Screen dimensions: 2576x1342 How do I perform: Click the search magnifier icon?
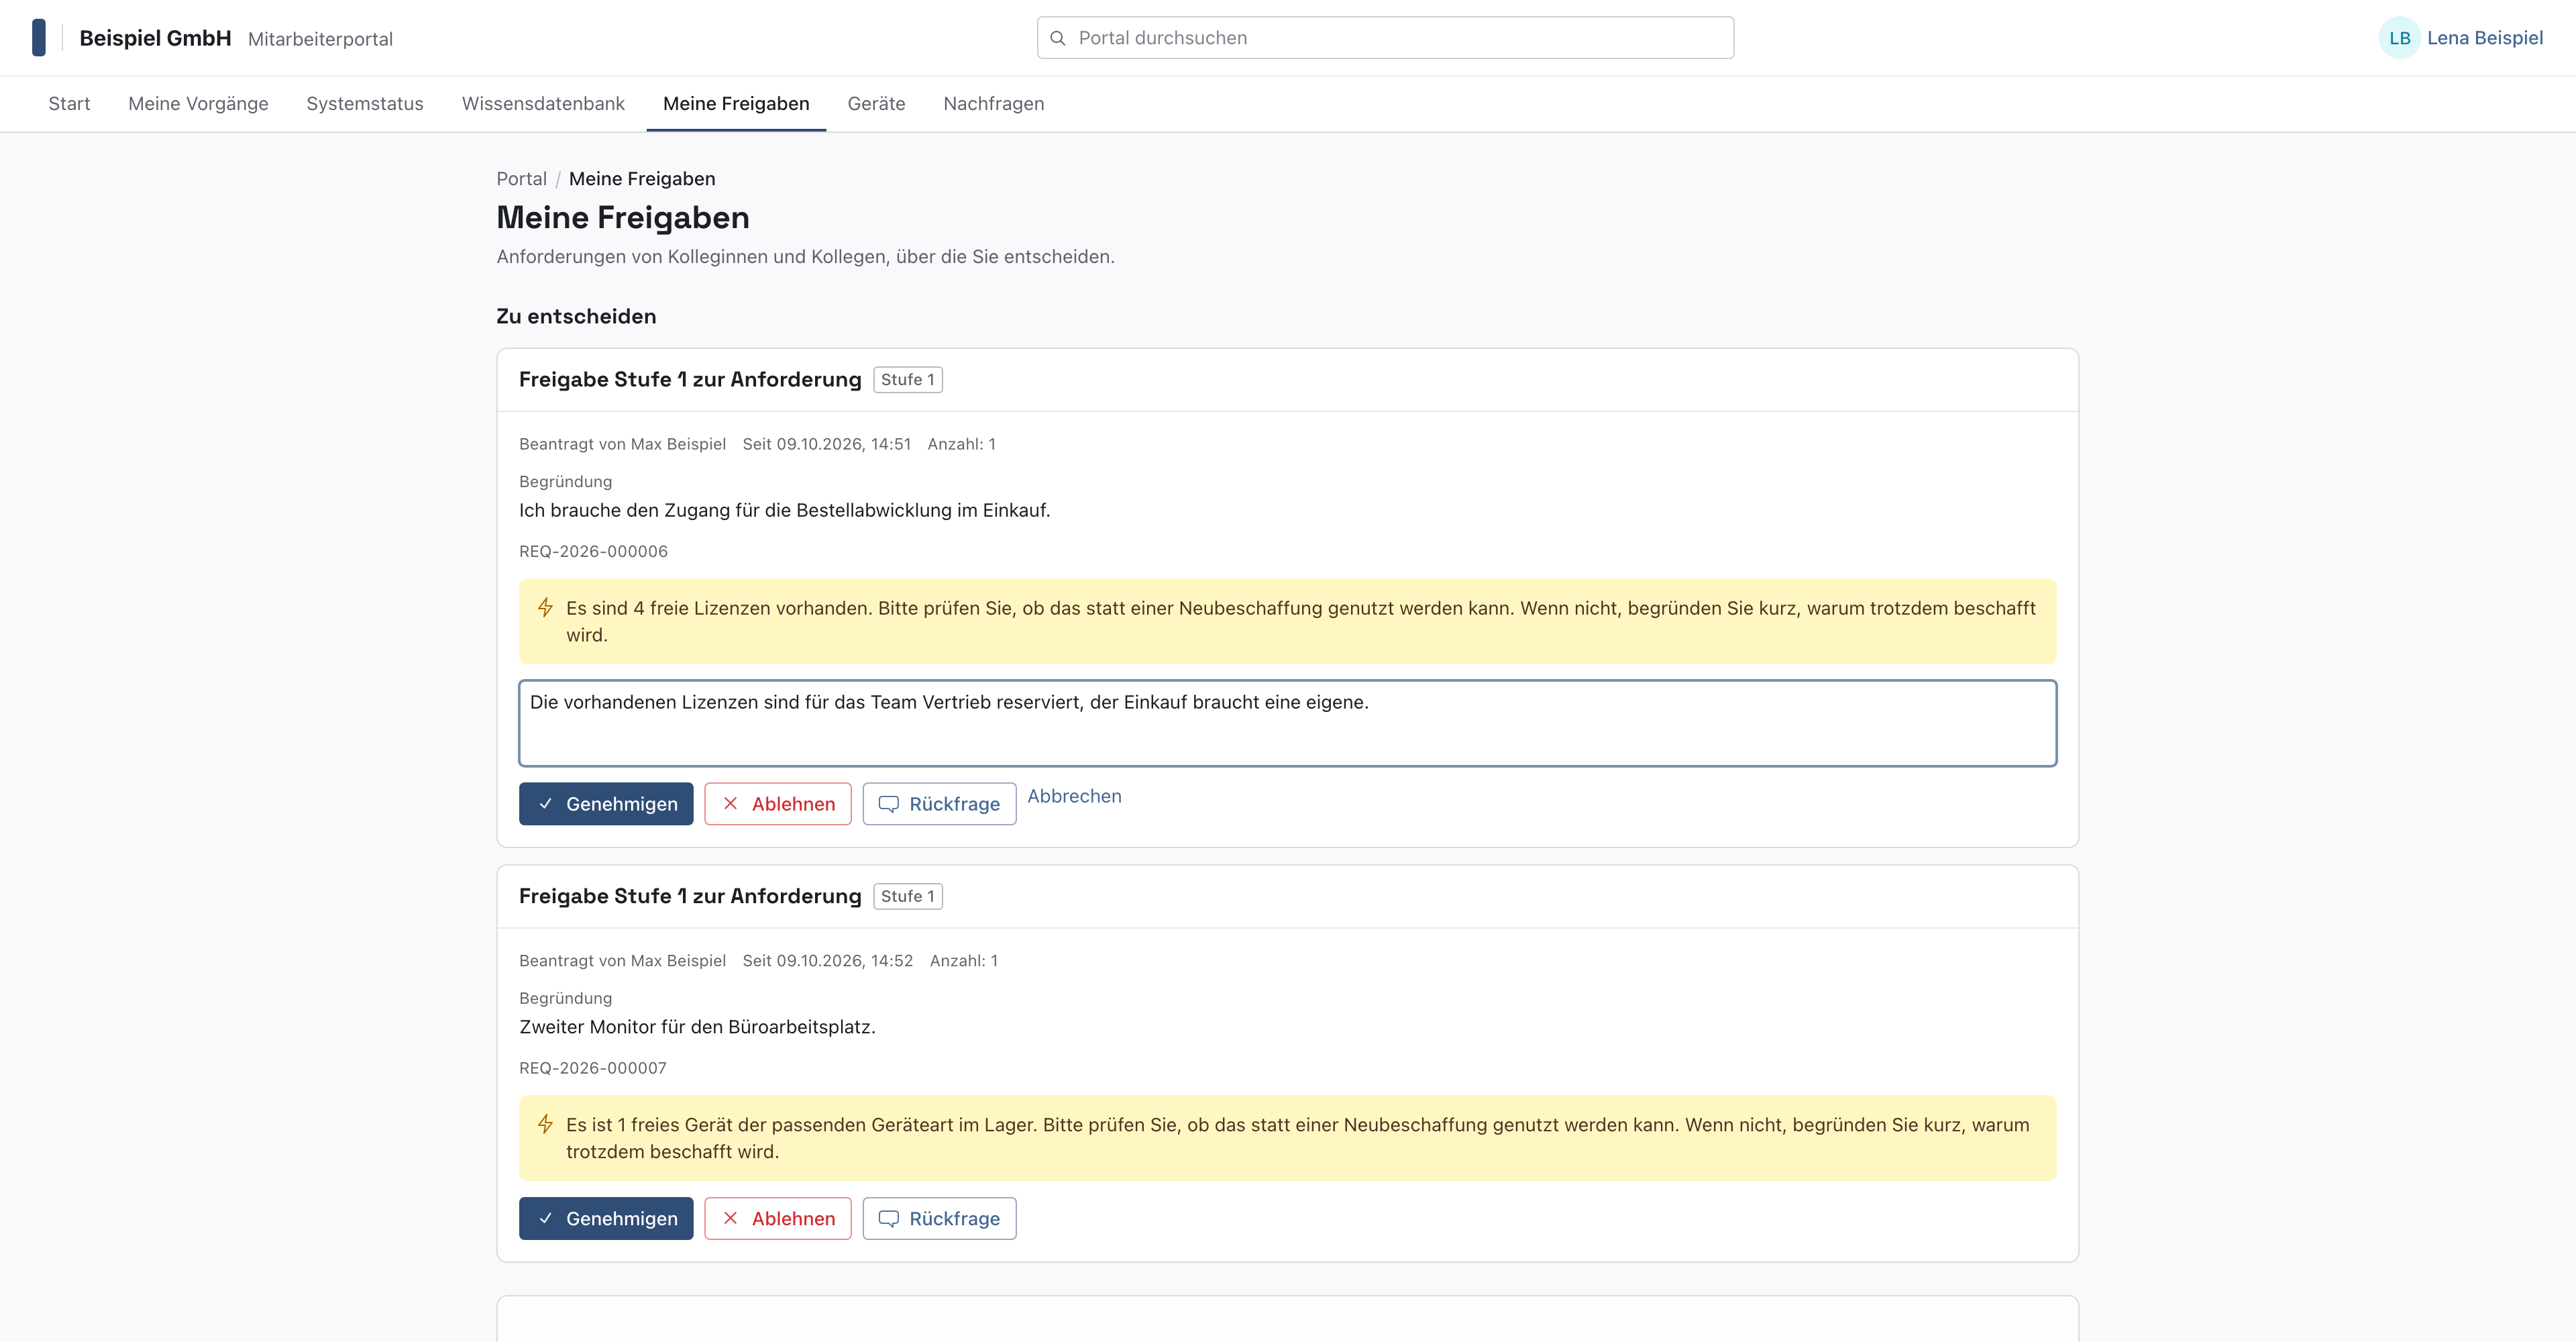click(1057, 38)
